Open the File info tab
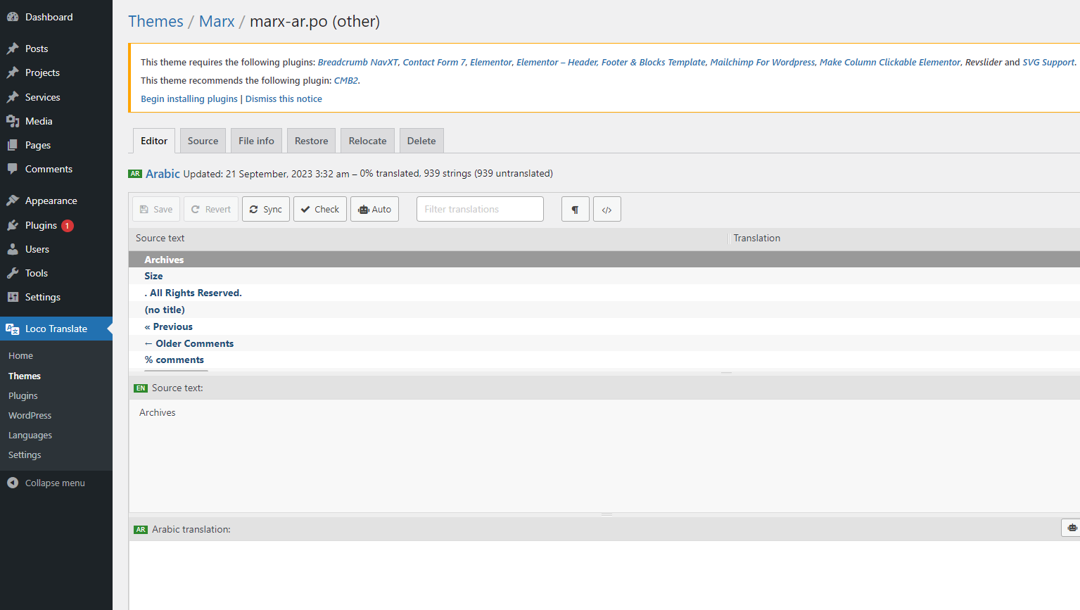The image size is (1080, 610). [256, 141]
